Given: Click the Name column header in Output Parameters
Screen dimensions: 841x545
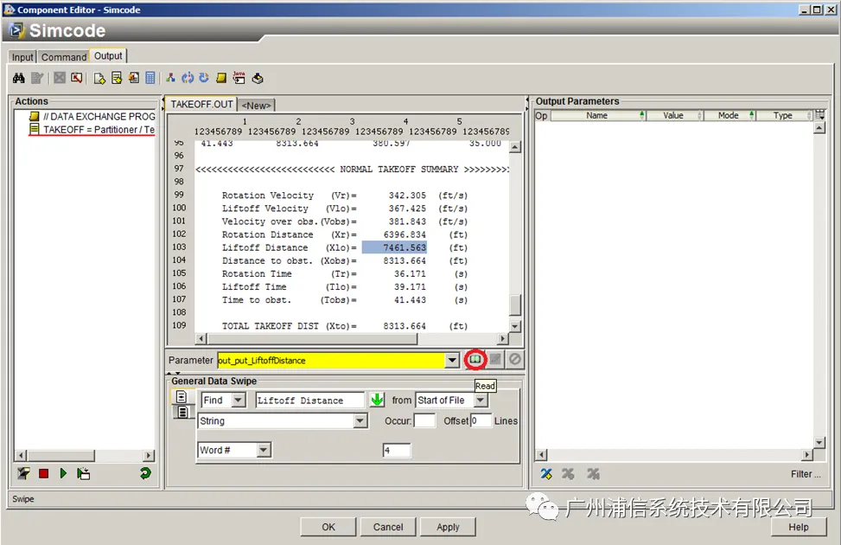Looking at the screenshot, I should pyautogui.click(x=597, y=115).
